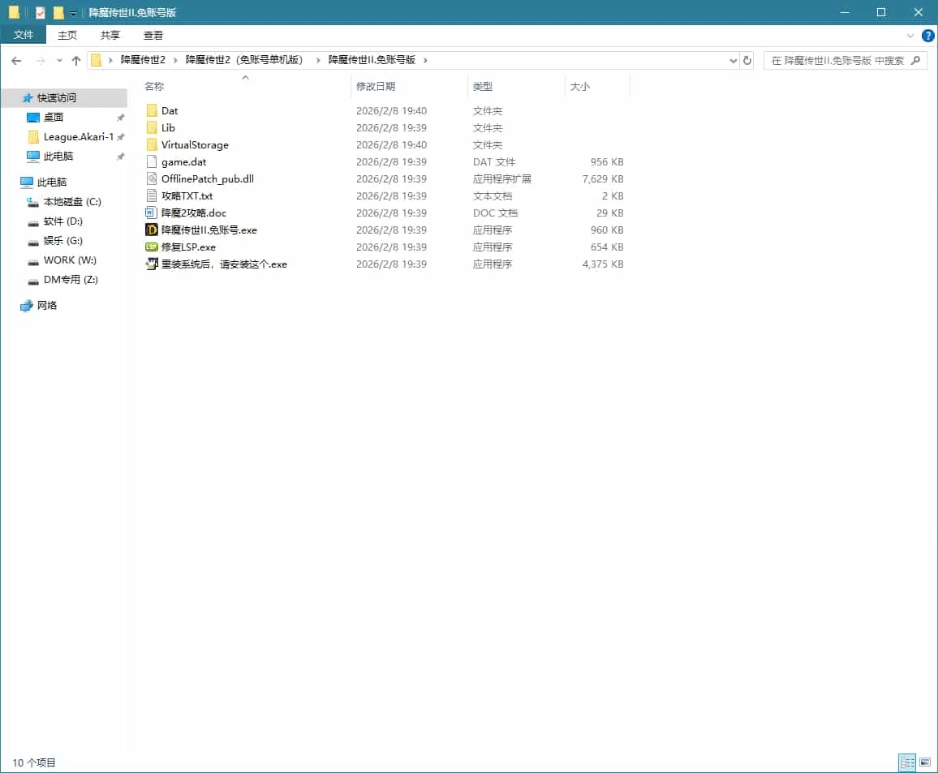Select the 修复LSP.exe application icon

click(152, 247)
